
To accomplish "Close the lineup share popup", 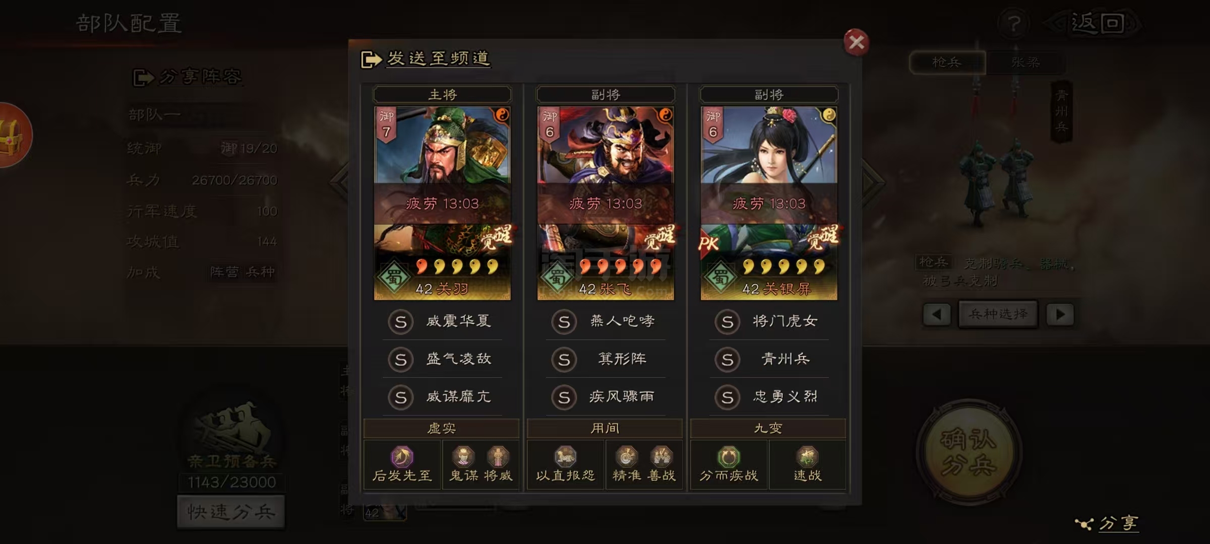I will click(856, 42).
